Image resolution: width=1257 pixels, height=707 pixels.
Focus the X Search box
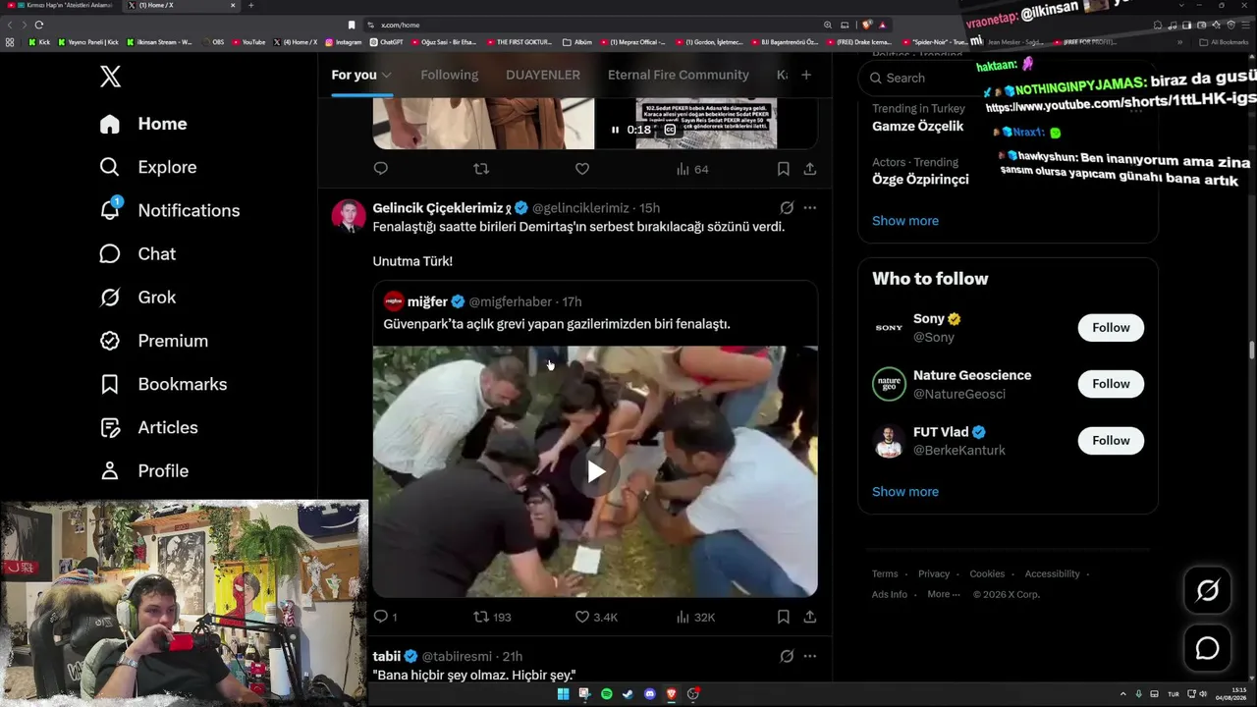pos(1008,78)
